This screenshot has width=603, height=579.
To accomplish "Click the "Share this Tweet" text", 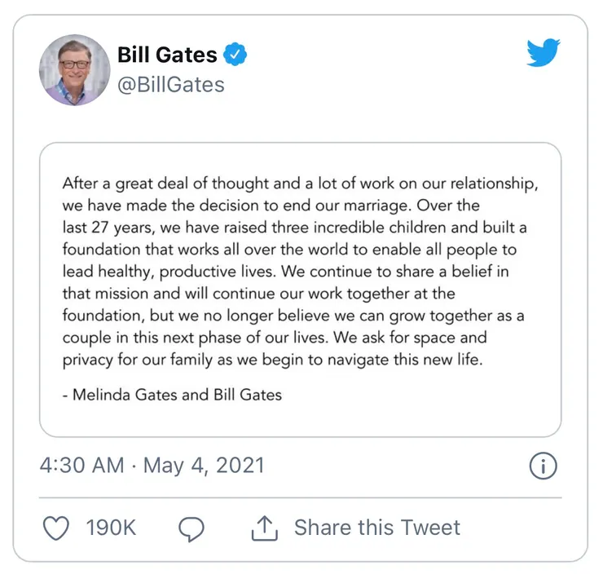I will (x=377, y=528).
